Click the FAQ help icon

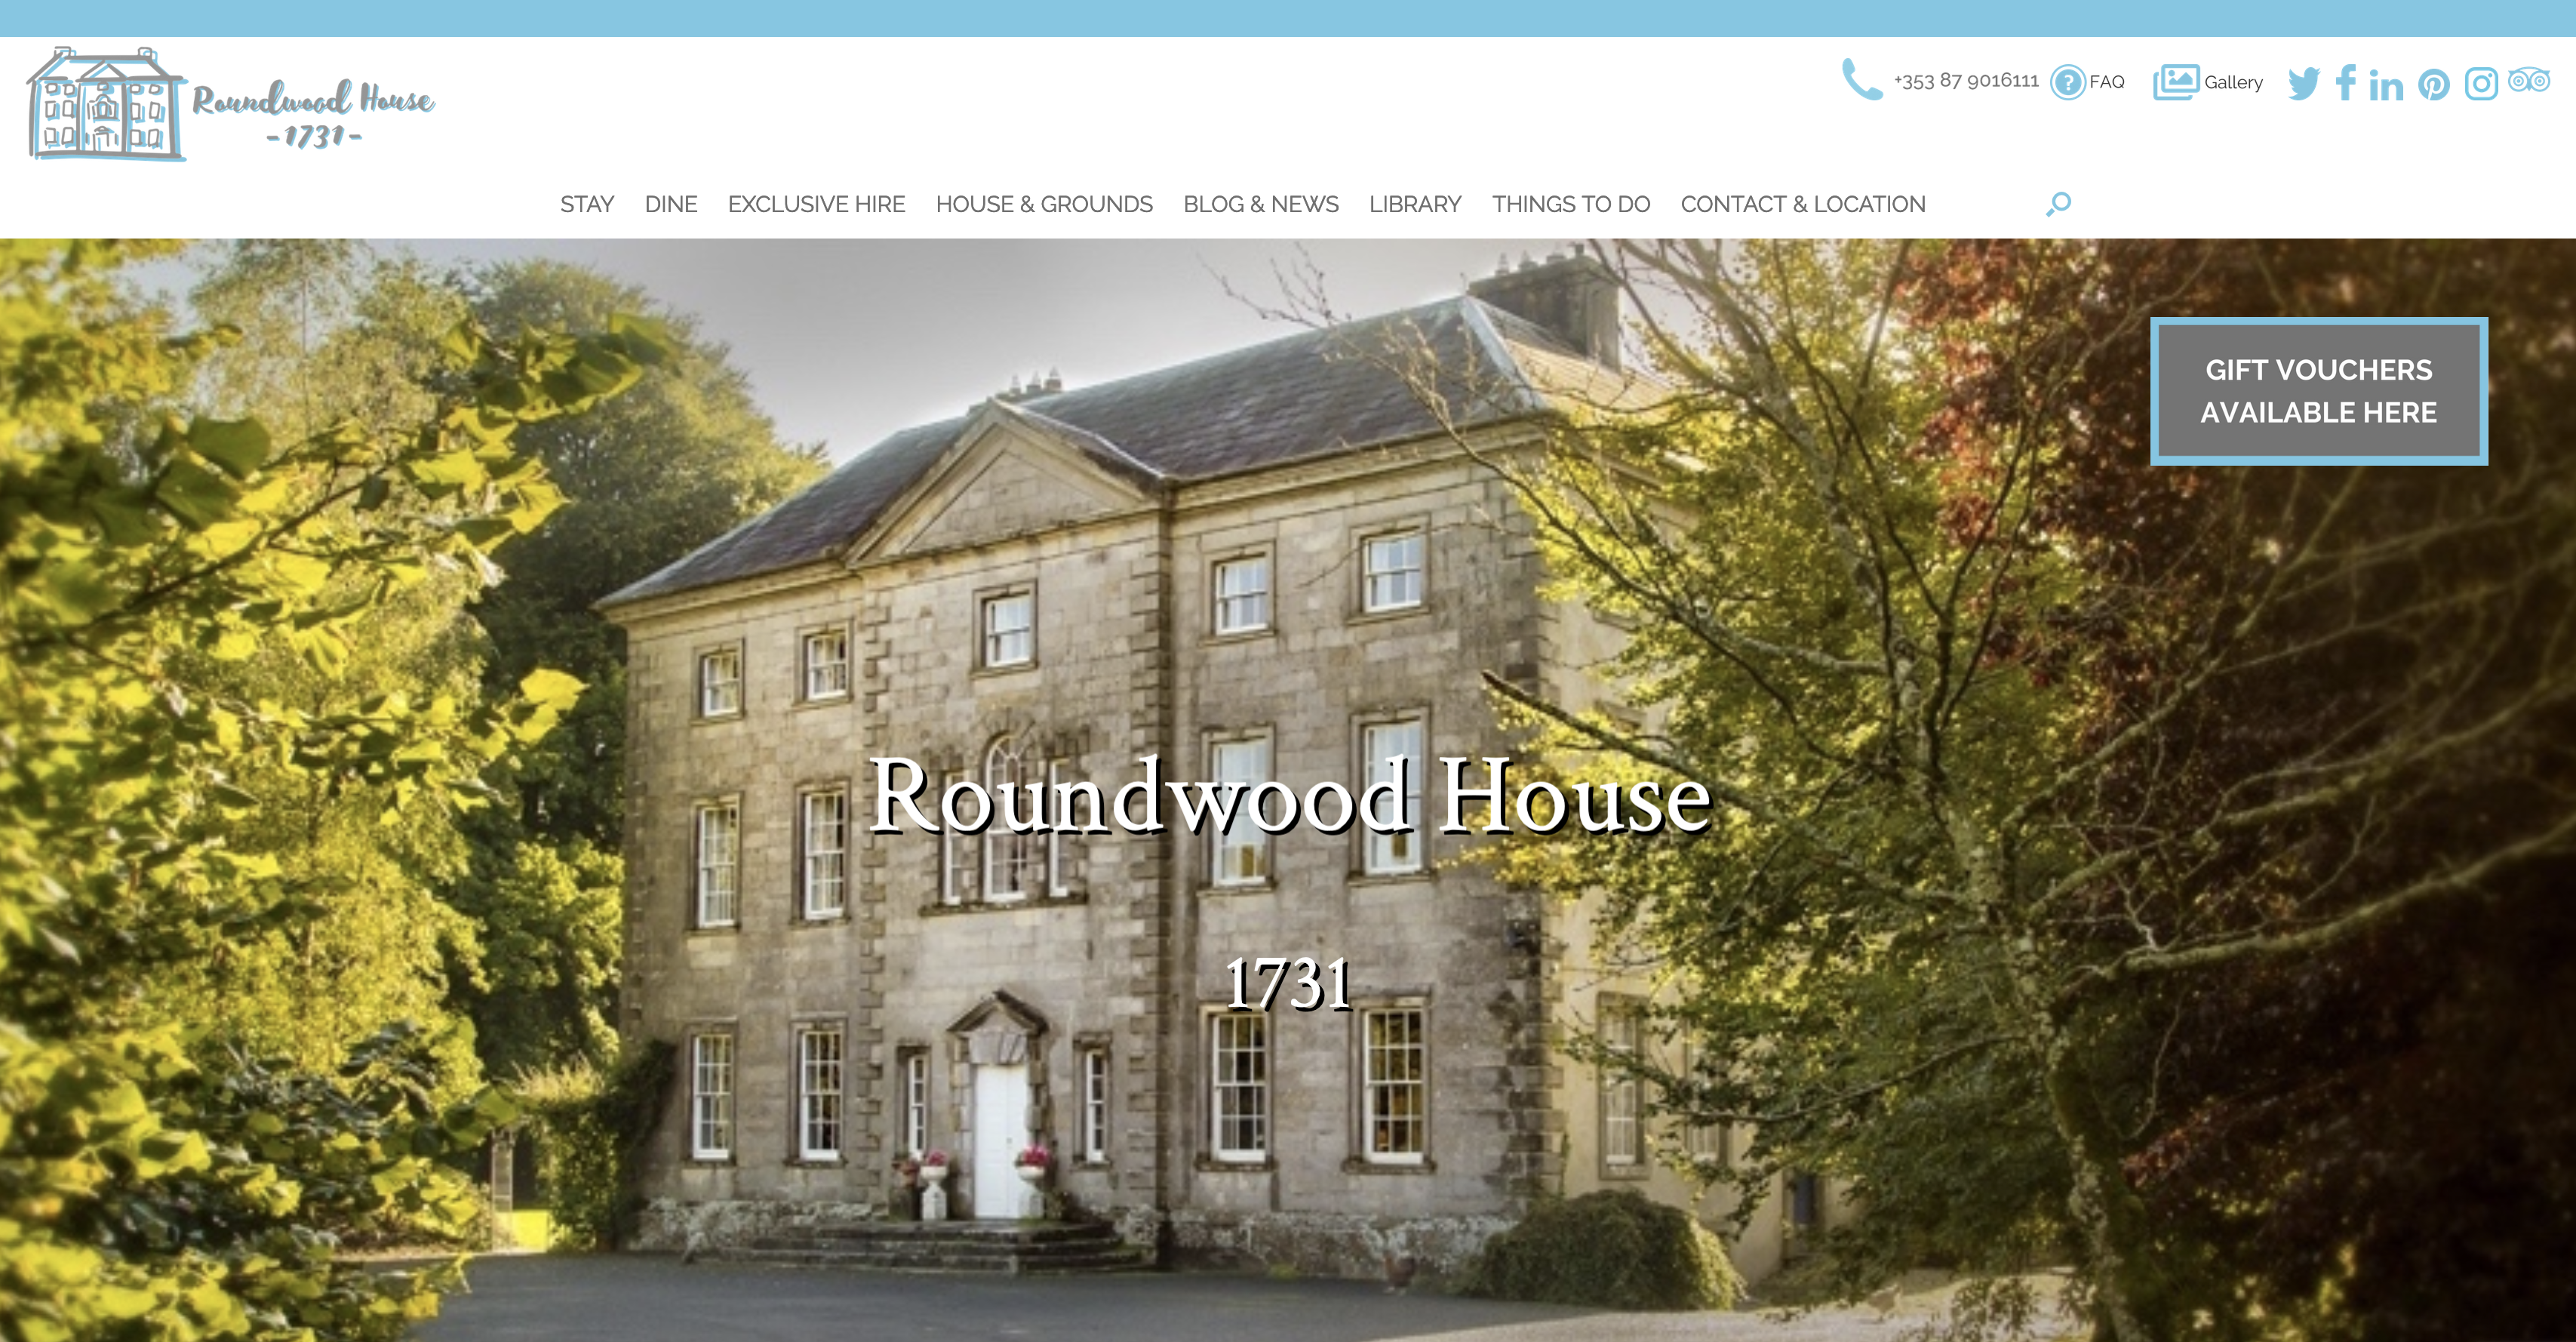(2067, 80)
